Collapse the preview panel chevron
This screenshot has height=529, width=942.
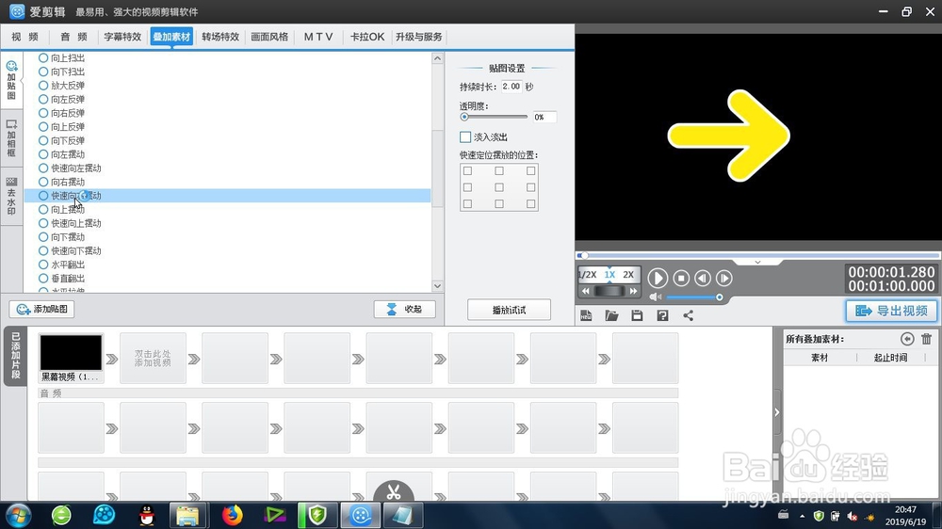pyautogui.click(x=757, y=263)
